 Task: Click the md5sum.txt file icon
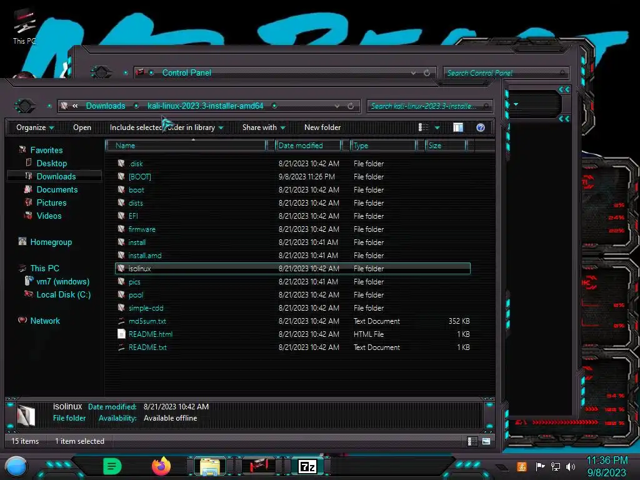pos(121,321)
